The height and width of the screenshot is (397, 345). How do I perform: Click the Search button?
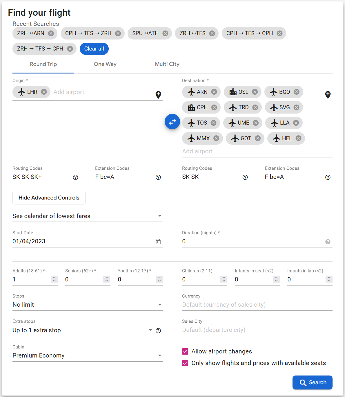312,382
